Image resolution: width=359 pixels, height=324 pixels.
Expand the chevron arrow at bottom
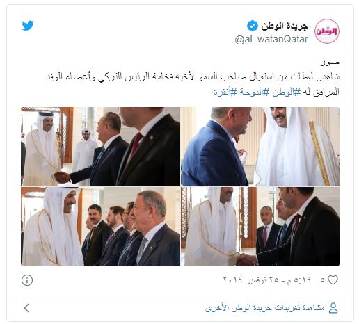pos(26,308)
